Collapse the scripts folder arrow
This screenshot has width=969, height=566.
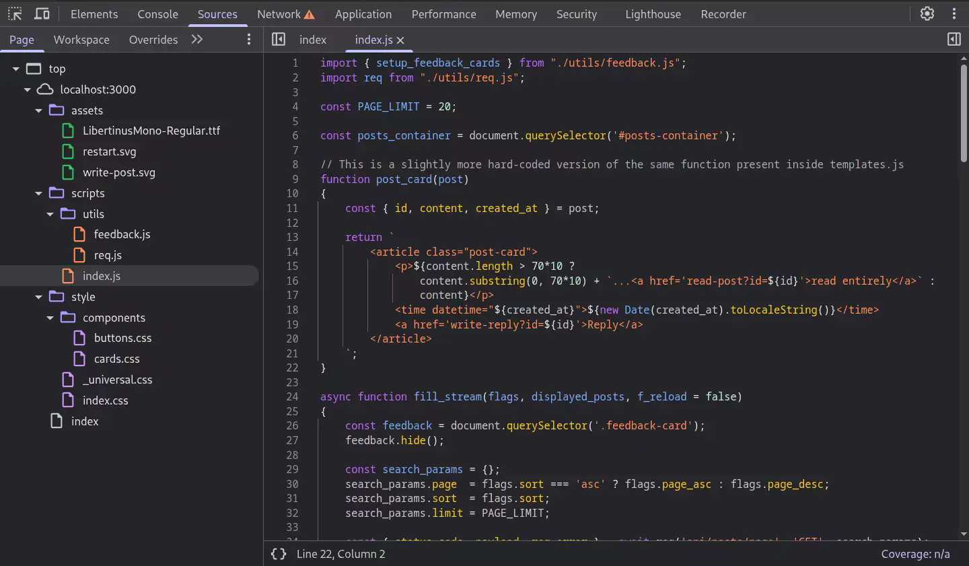pos(39,193)
